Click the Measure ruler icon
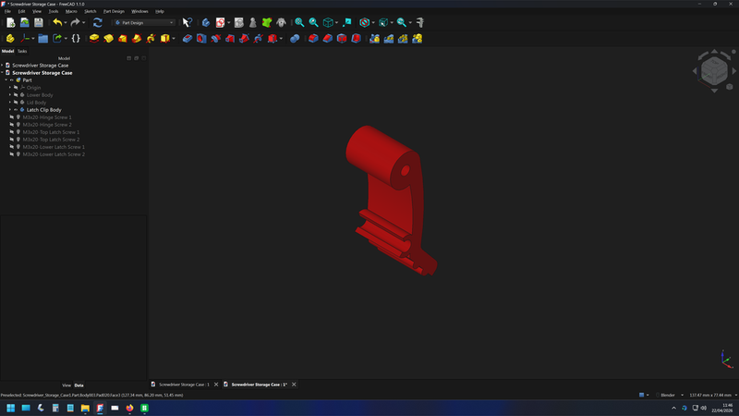This screenshot has width=739, height=416. 420,22
